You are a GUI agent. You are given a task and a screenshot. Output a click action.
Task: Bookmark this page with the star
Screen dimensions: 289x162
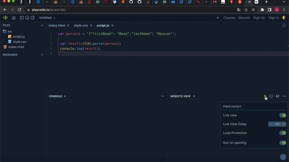pyautogui.click(x=253, y=10)
